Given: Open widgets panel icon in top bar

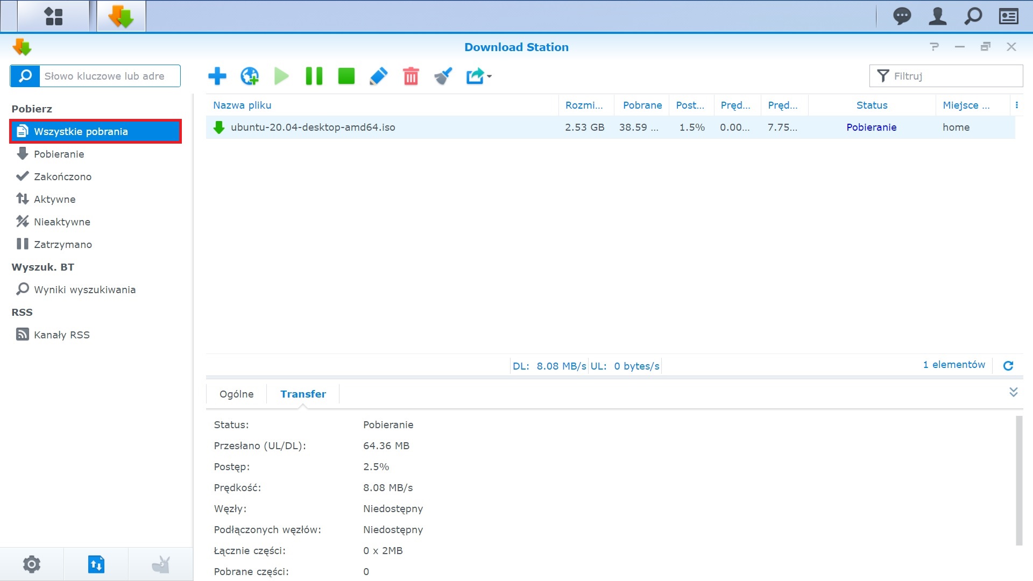Looking at the screenshot, I should tap(1008, 16).
